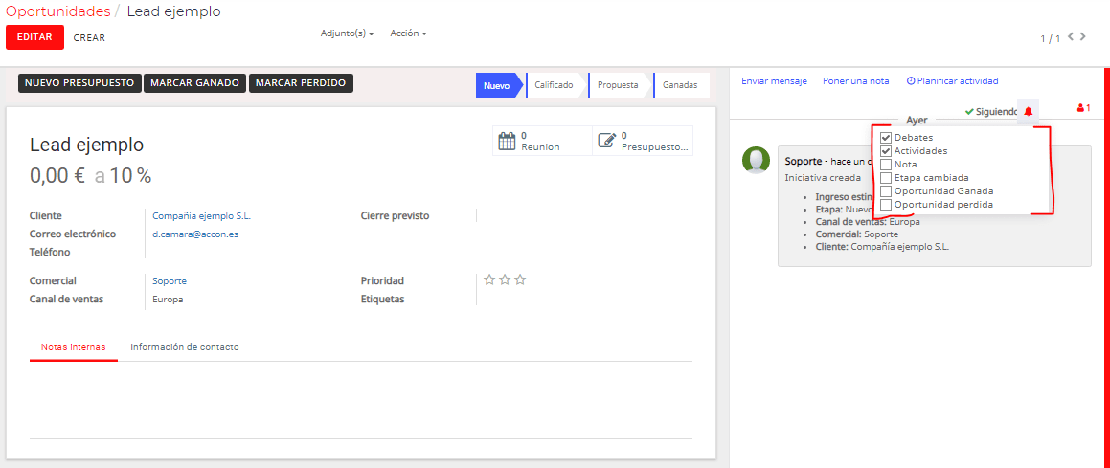
Task: Set priority to third star
Action: [520, 280]
